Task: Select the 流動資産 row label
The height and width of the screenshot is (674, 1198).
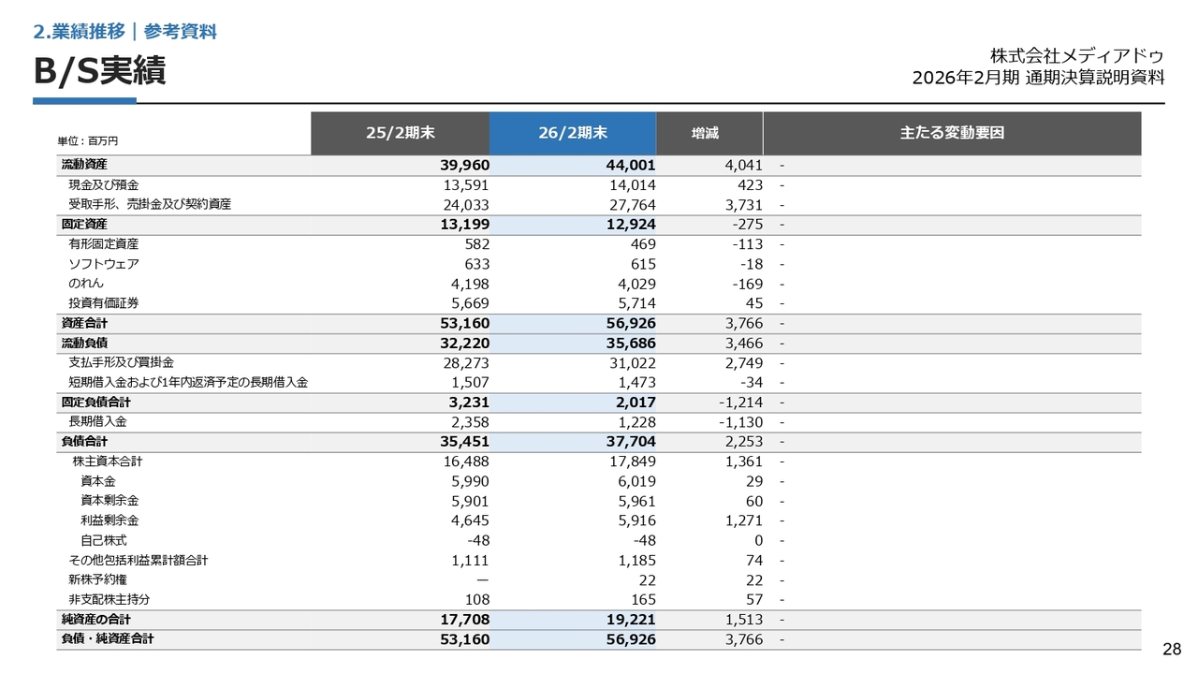Action: [x=84, y=165]
